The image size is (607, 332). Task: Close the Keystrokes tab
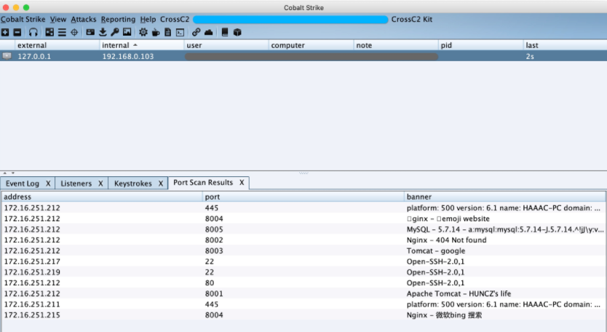tap(161, 183)
